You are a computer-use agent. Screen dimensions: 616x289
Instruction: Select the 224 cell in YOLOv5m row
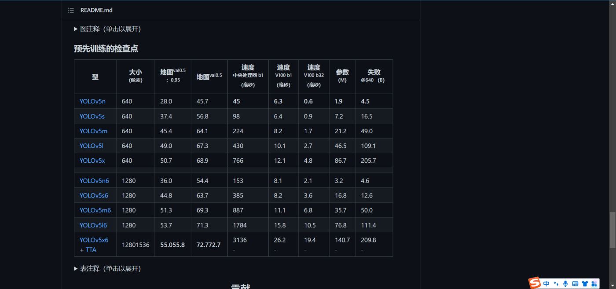(x=248, y=131)
